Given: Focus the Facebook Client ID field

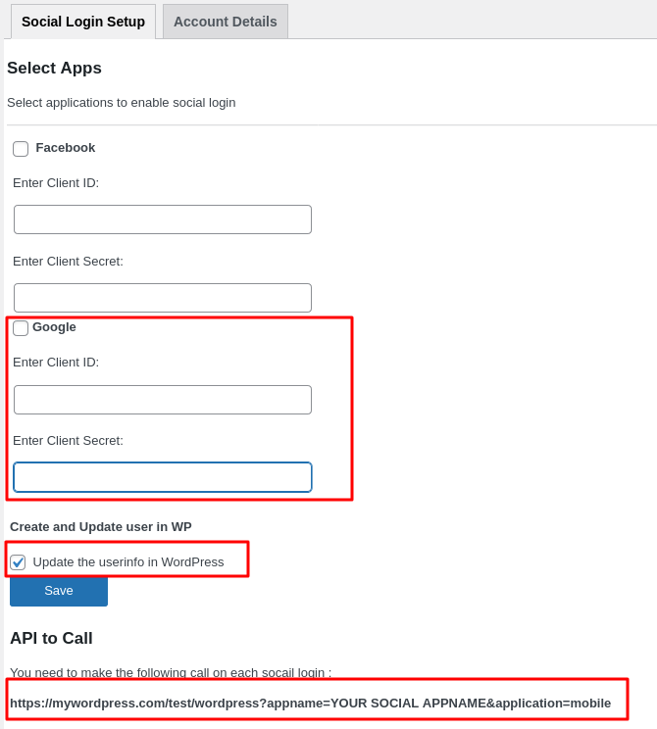Looking at the screenshot, I should click(x=163, y=219).
